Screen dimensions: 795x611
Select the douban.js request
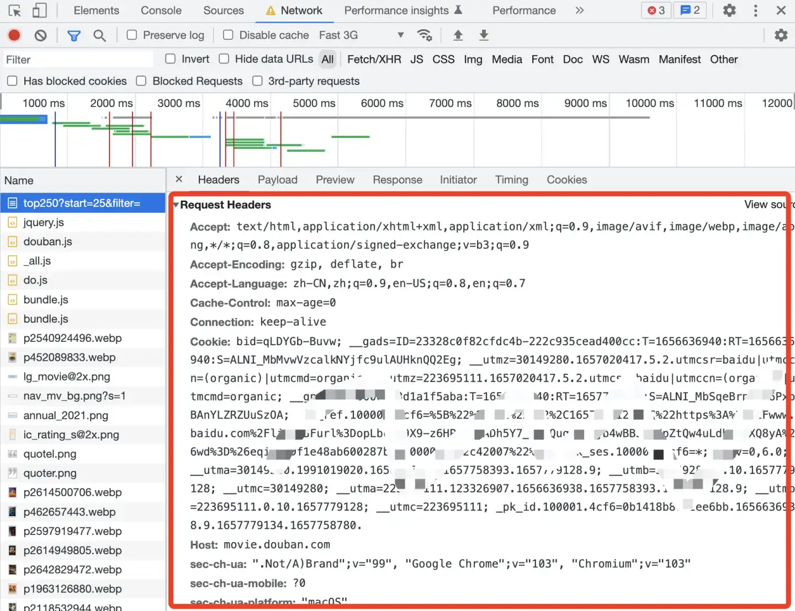(x=83, y=242)
